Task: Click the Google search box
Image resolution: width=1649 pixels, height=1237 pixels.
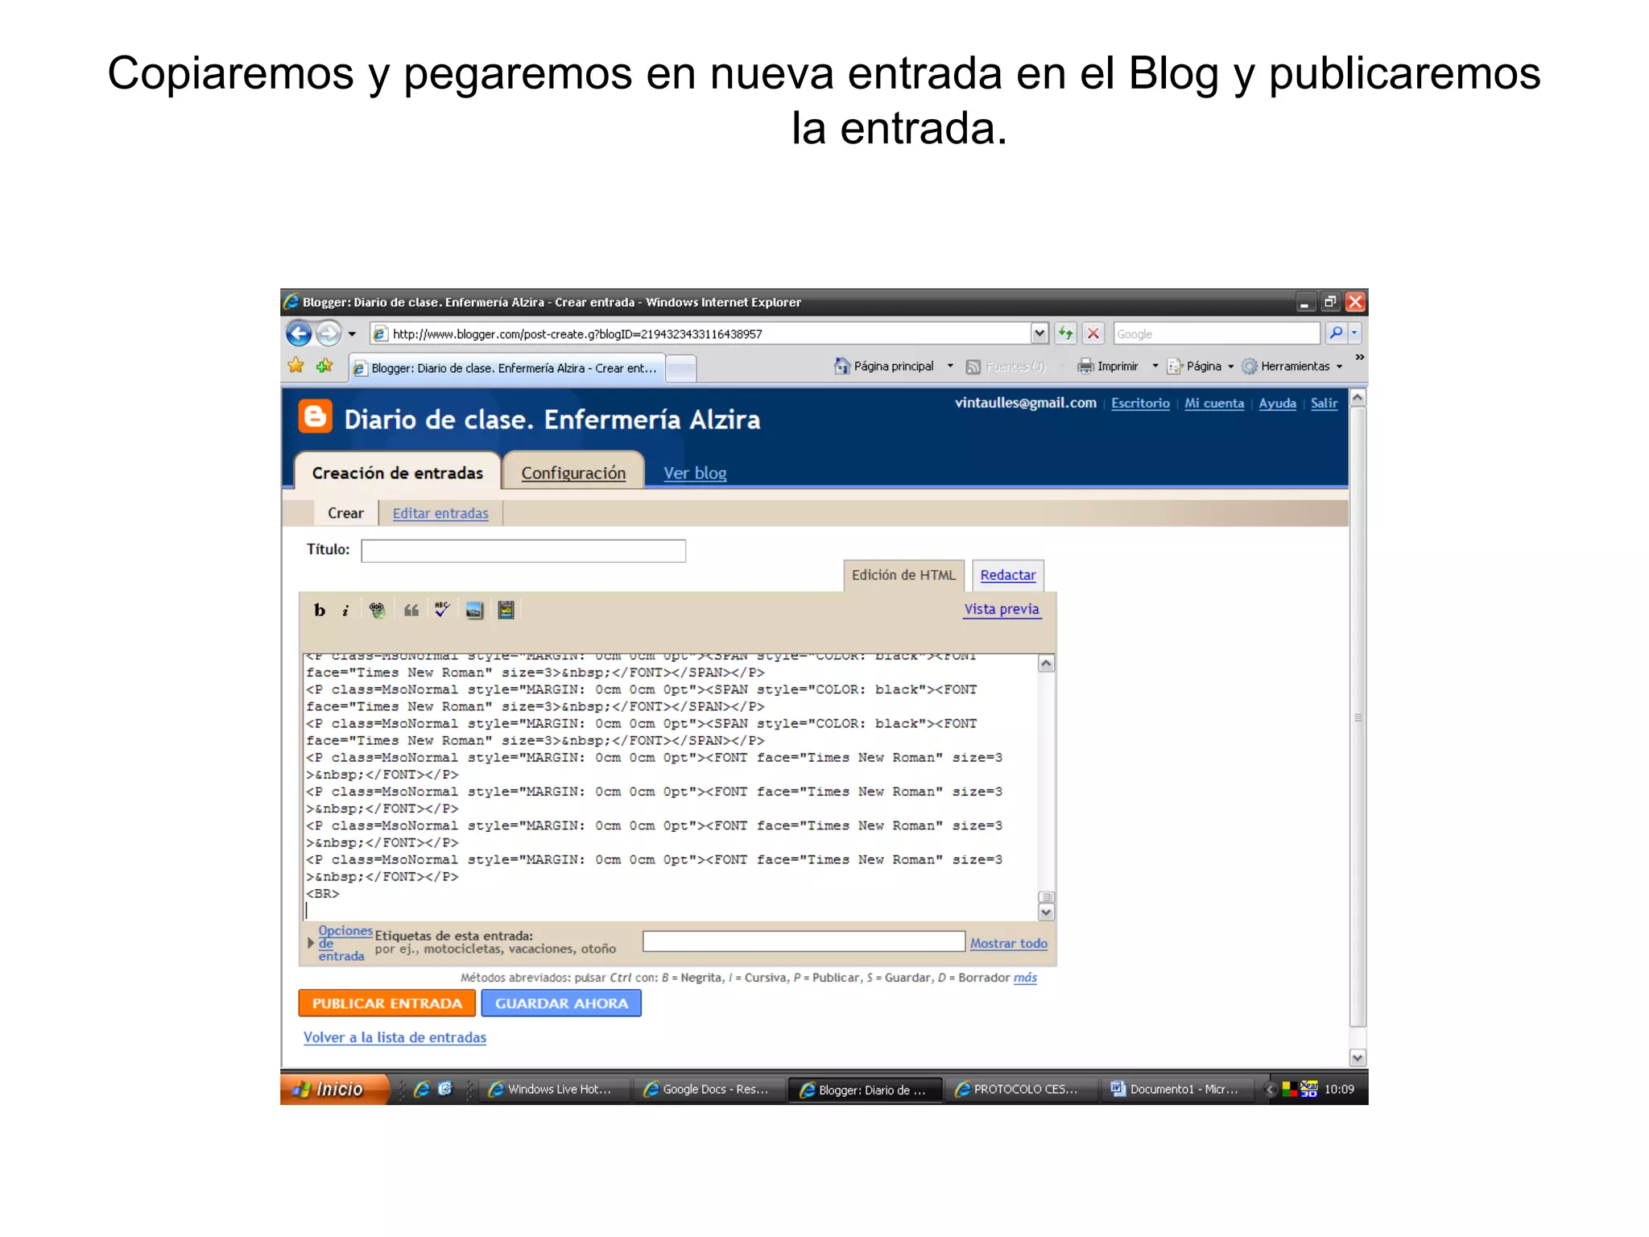Action: [x=1217, y=333]
